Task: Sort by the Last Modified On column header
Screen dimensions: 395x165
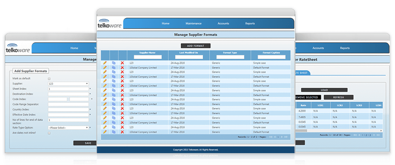Action: (x=189, y=53)
